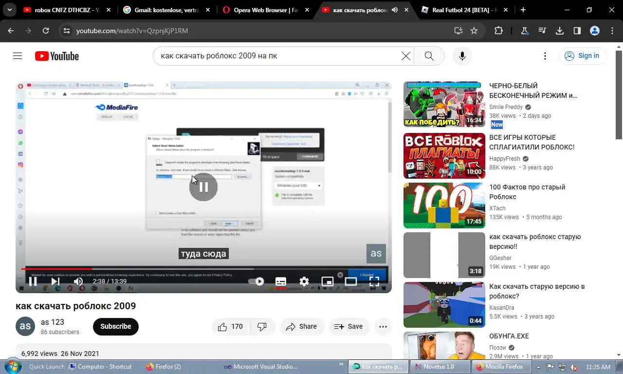Screen dimensions: 623x374
Task: Open YouTube settings three-dot menu
Action: (x=545, y=56)
